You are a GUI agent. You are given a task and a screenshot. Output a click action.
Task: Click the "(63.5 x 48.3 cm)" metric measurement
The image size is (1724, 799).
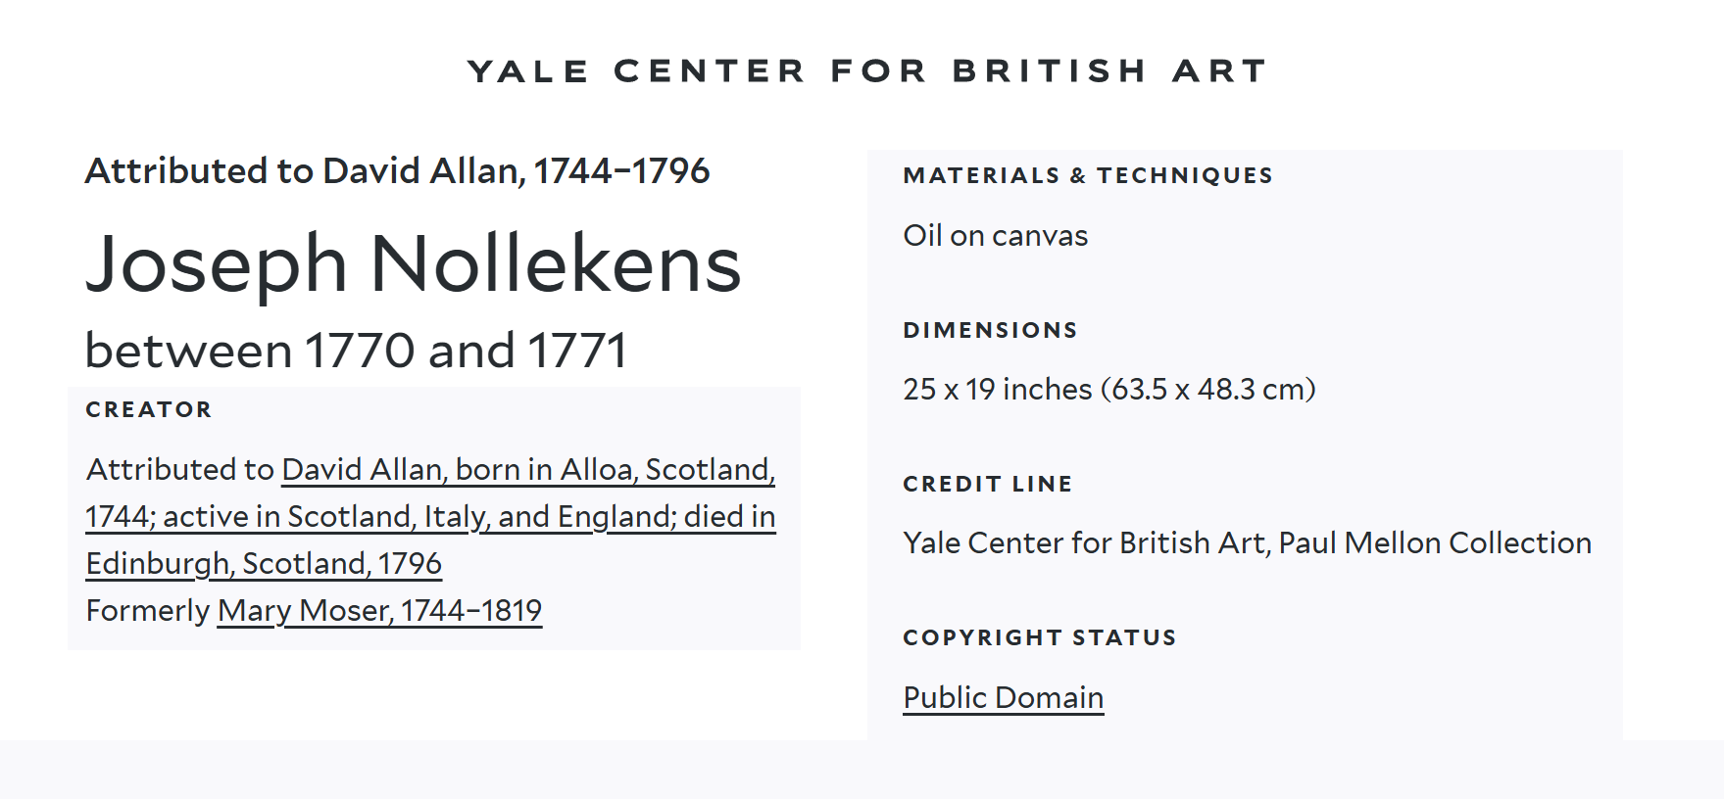point(1207,390)
